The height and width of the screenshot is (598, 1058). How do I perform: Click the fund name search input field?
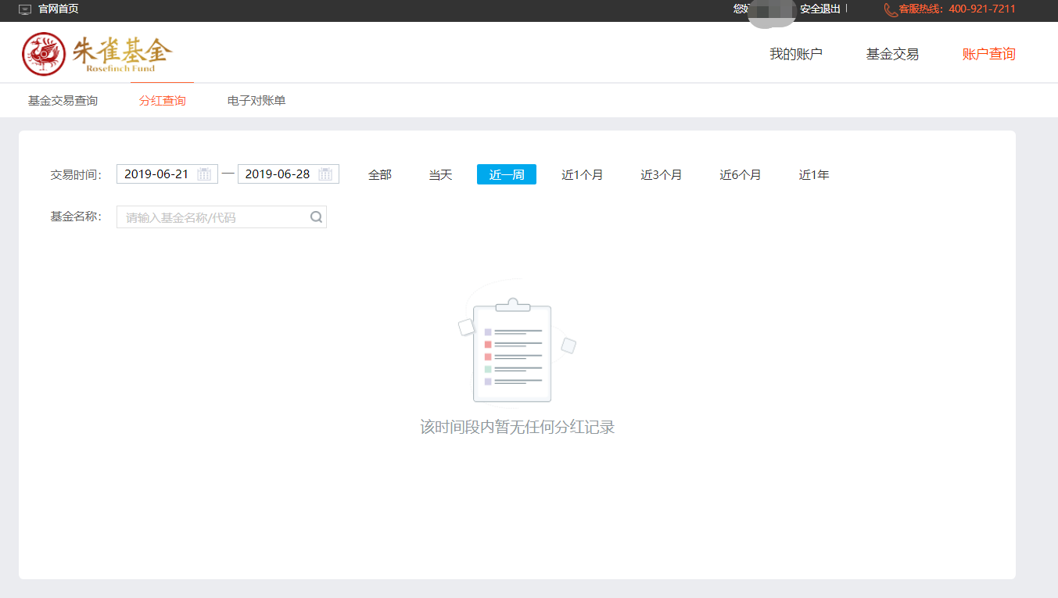click(221, 217)
